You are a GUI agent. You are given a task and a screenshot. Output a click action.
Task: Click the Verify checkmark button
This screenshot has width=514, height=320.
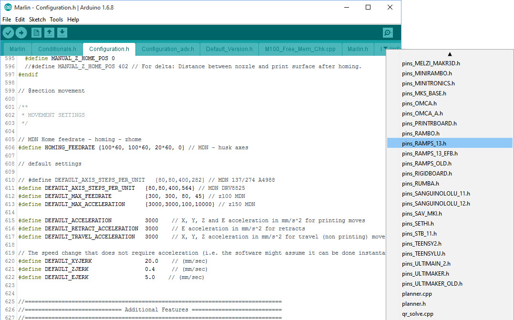click(x=8, y=33)
